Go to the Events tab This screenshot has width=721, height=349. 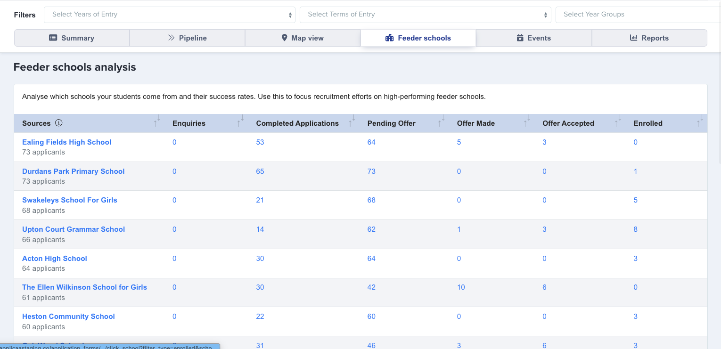point(533,38)
